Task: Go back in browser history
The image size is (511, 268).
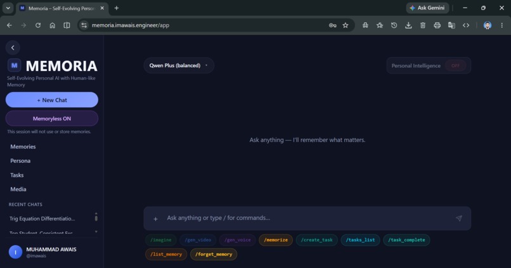Action: coord(9,25)
